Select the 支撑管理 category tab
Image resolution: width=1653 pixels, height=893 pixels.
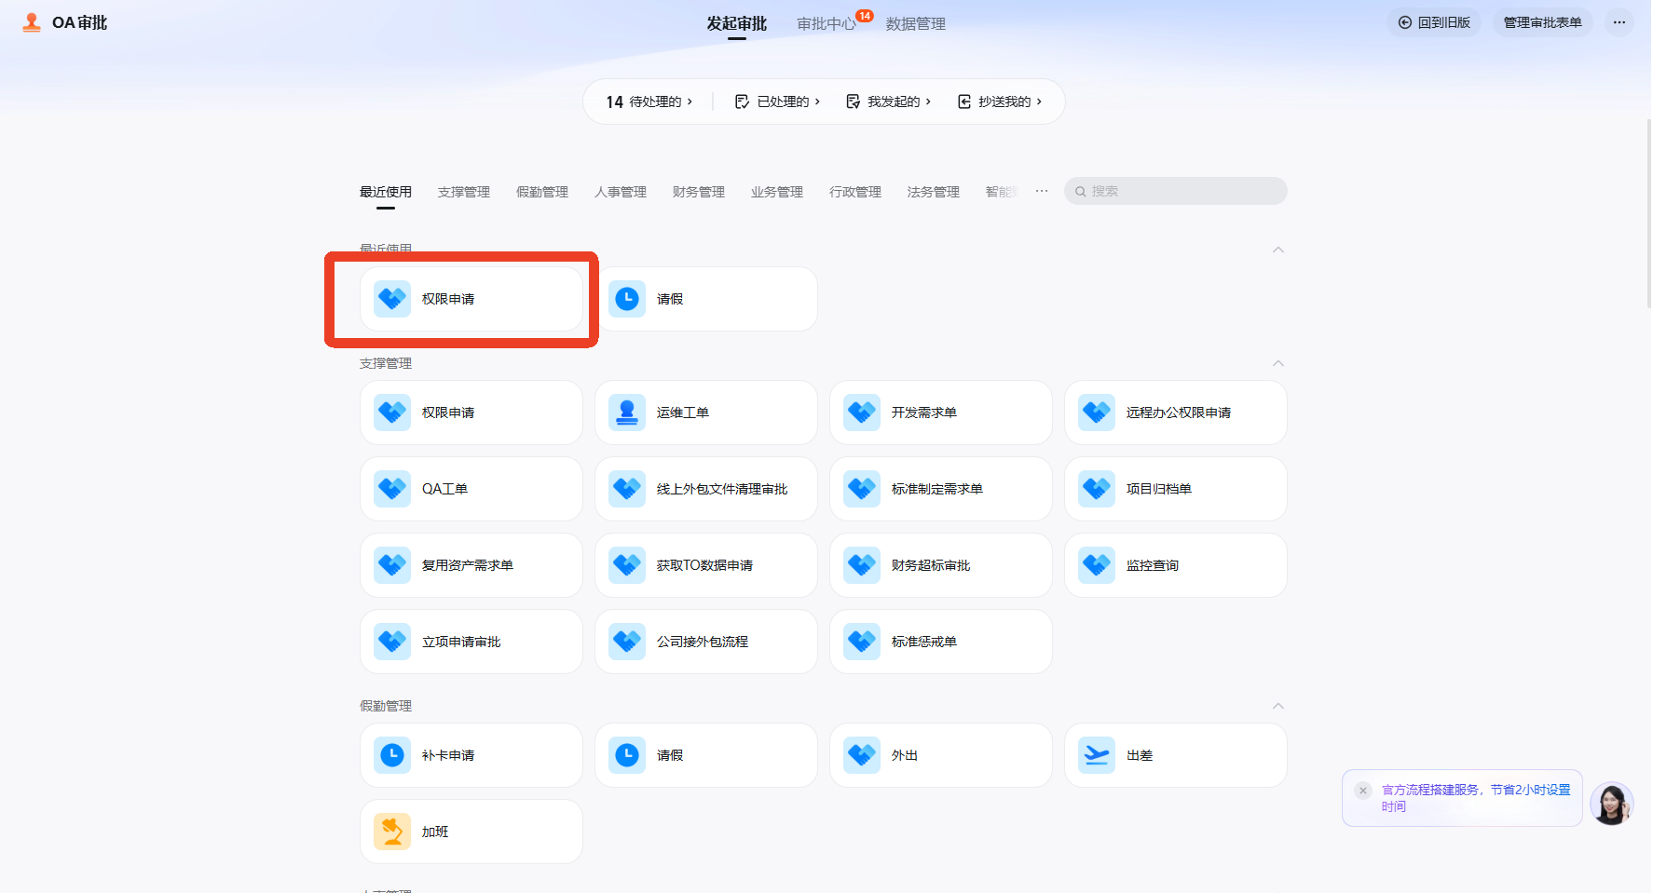[x=464, y=192]
